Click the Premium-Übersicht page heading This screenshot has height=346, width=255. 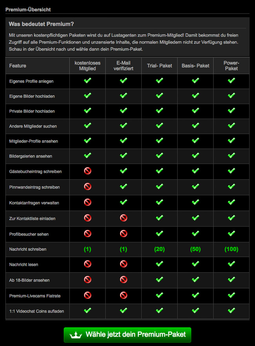pos(28,9)
